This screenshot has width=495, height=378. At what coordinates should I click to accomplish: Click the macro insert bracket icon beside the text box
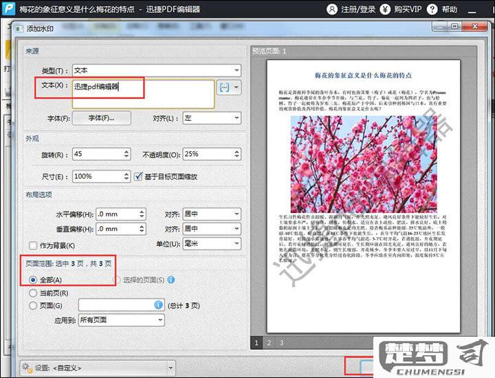click(224, 87)
